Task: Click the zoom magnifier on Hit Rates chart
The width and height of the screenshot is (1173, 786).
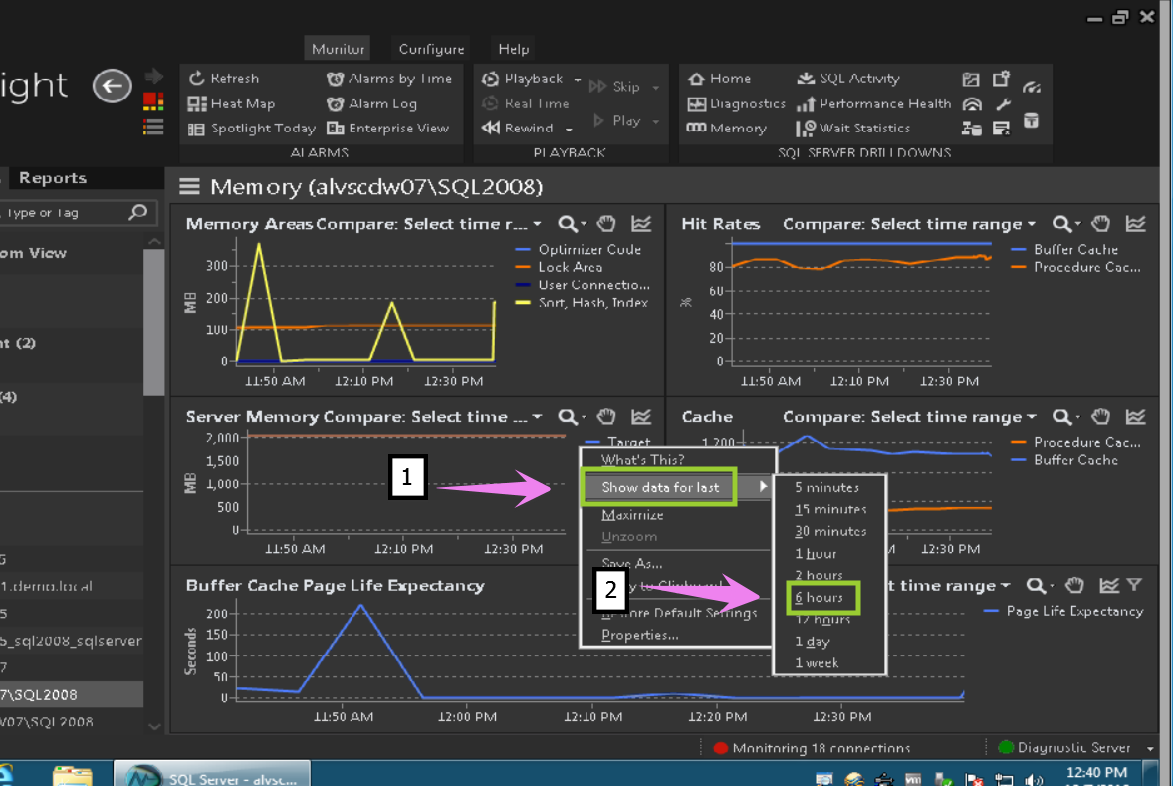Action: tap(1062, 224)
